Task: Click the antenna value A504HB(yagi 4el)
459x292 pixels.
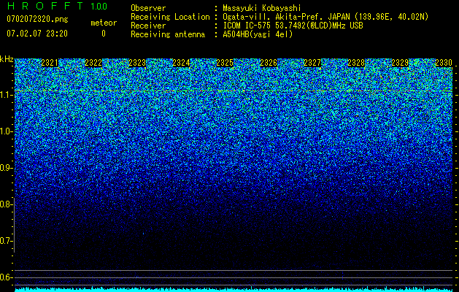Action: 258,34
